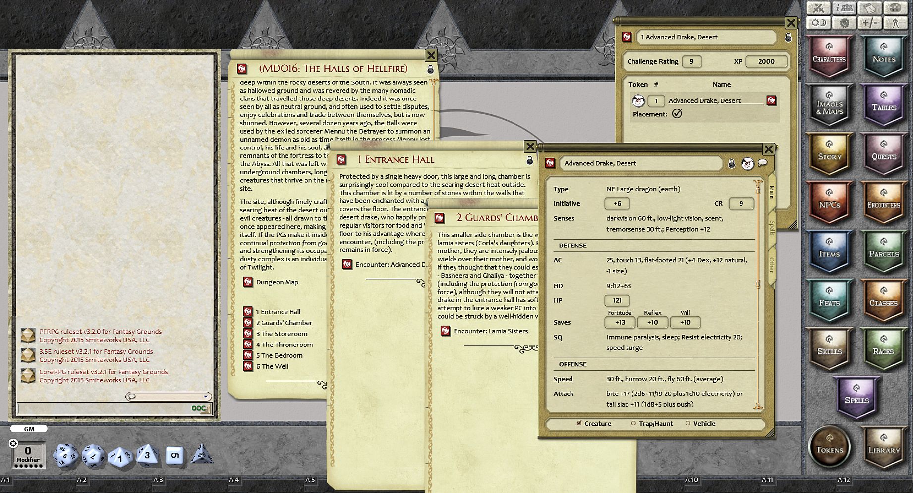Open the NPCs shield button

point(829,202)
